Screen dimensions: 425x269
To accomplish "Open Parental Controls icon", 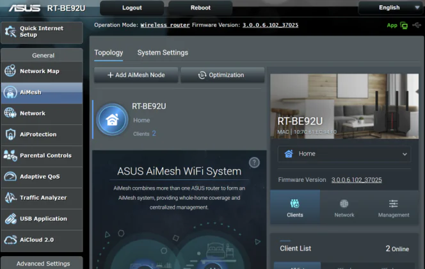I will pyautogui.click(x=10, y=156).
